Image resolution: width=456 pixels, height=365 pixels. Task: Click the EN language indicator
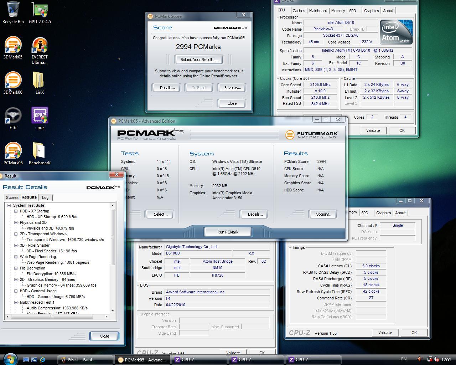tap(404, 359)
